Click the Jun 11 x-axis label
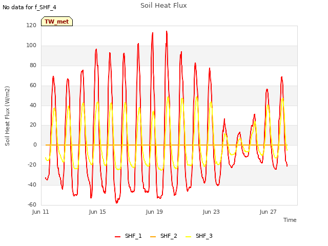Screen dimensions: 328x246 point(40,212)
